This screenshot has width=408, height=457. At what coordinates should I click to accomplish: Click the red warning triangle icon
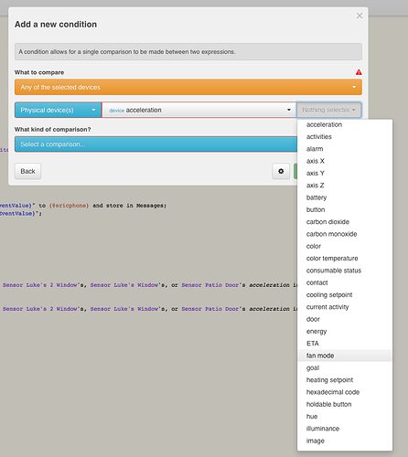[359, 72]
